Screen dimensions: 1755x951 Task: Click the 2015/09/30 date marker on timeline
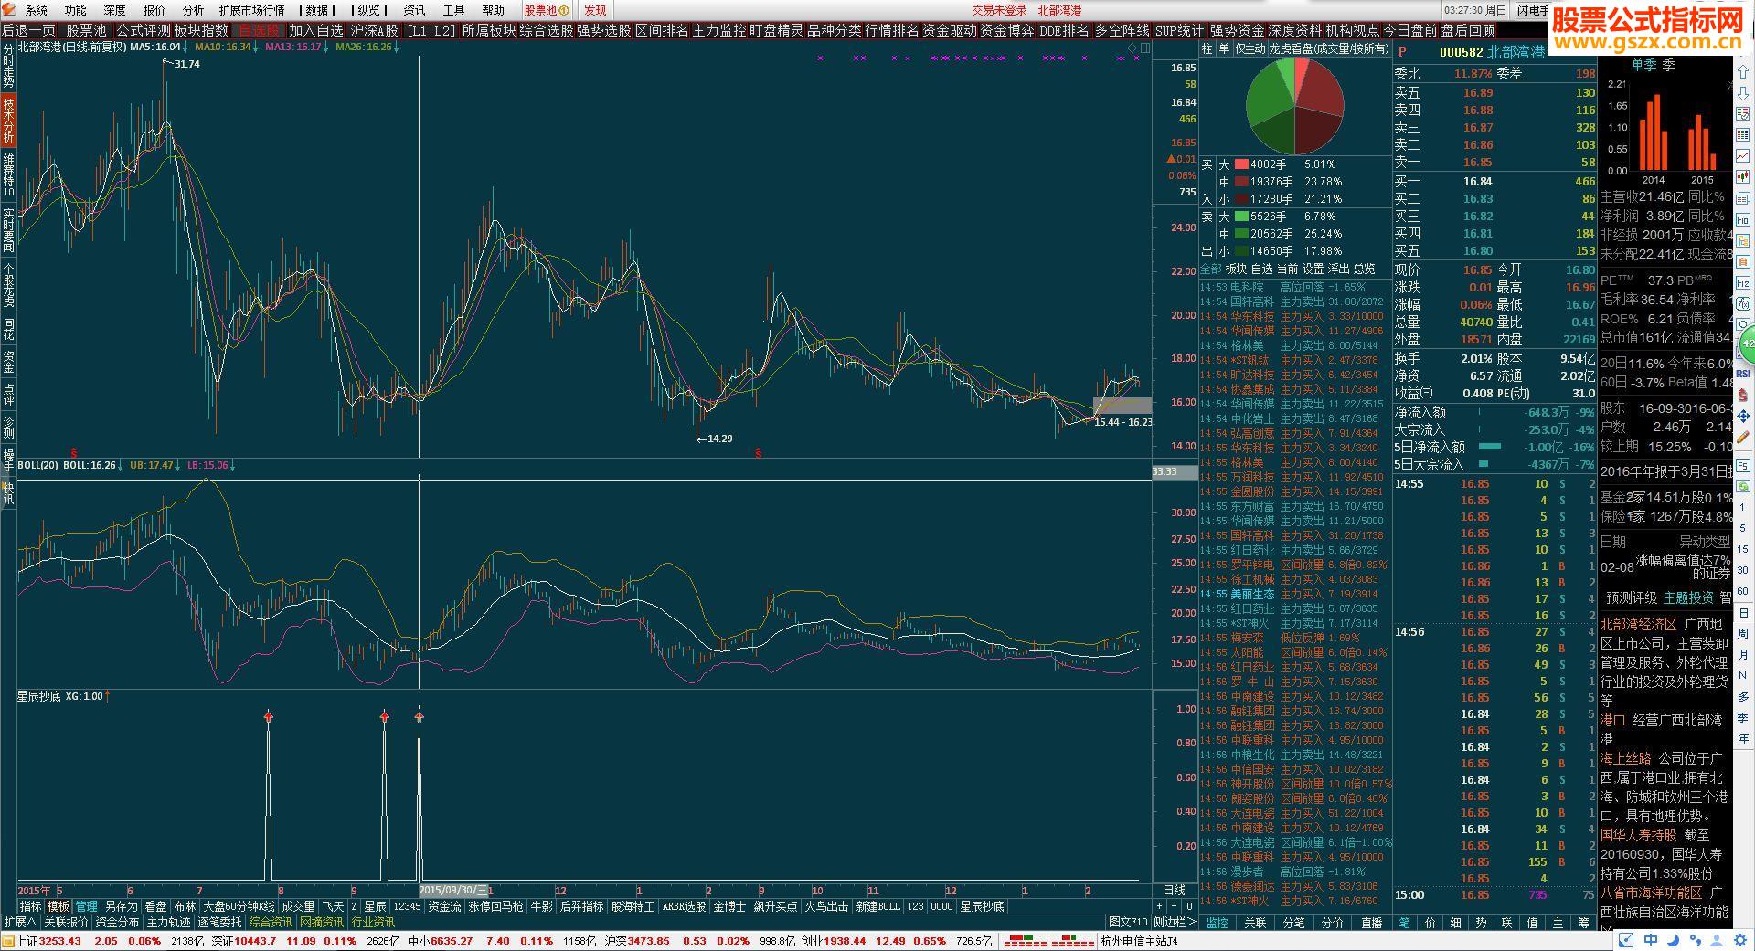tap(453, 890)
